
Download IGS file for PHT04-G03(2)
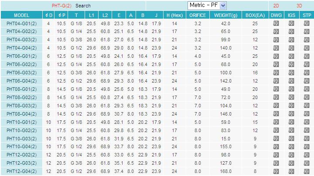tap(291, 40)
